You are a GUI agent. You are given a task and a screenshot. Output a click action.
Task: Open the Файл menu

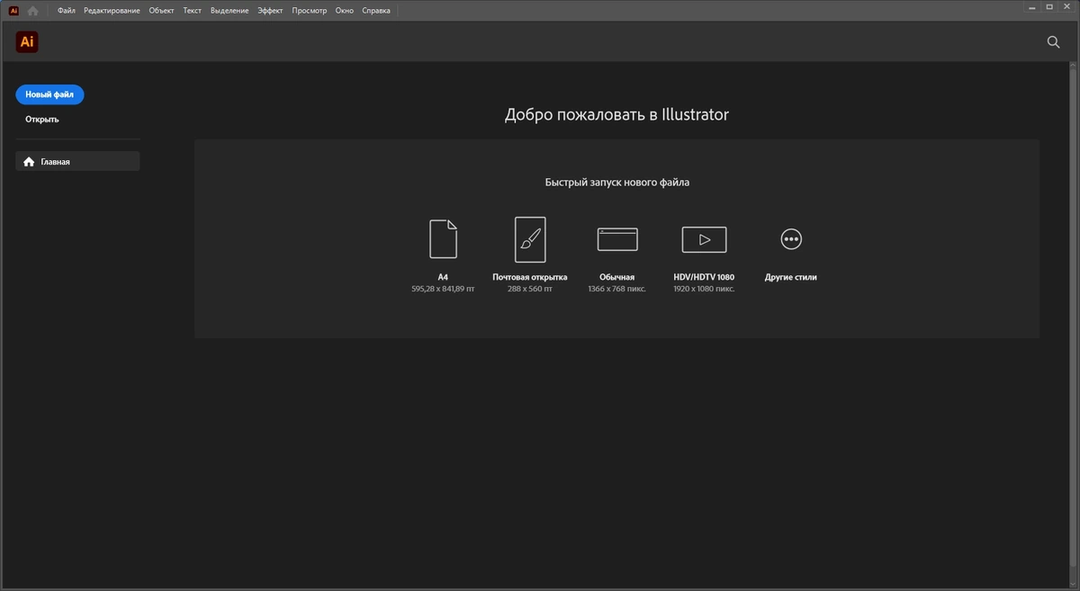coord(66,11)
